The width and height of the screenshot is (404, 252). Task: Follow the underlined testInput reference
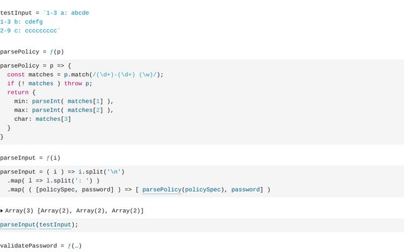point(55,225)
